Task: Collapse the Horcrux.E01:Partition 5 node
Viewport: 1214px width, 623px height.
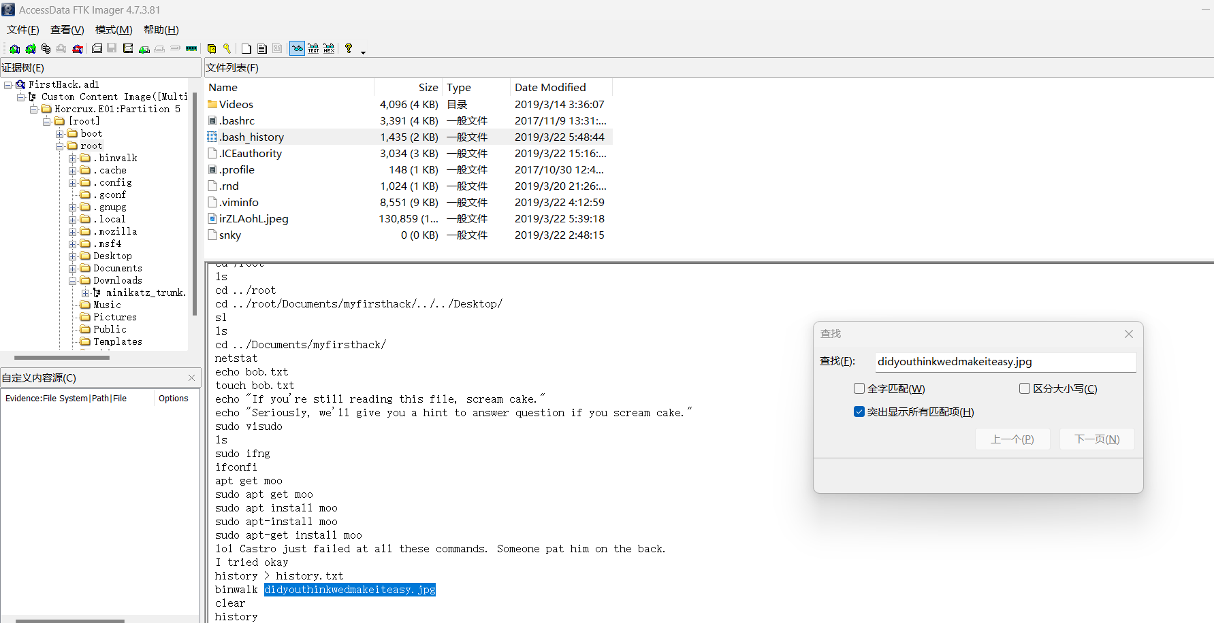Action: point(34,110)
